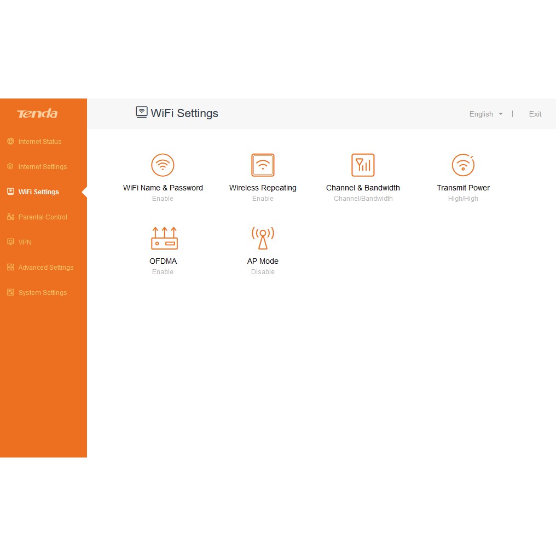Open Advanced Settings in sidebar
Viewport: 556px width, 556px height.
[x=45, y=268]
